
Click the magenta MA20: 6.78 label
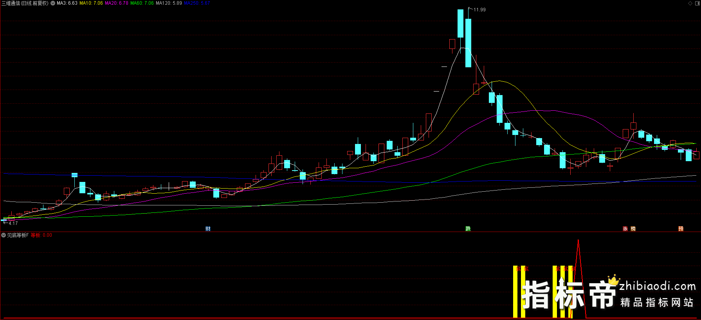(x=117, y=3)
